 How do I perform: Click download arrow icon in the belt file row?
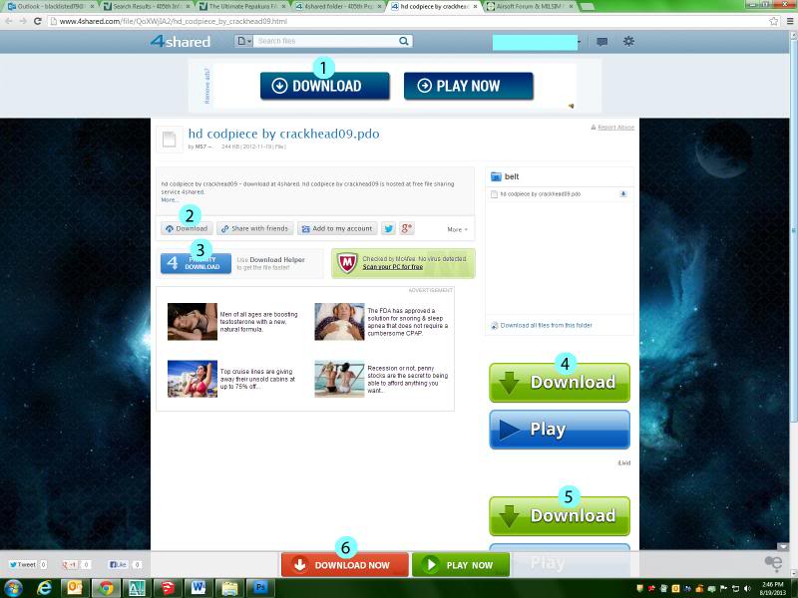point(622,194)
